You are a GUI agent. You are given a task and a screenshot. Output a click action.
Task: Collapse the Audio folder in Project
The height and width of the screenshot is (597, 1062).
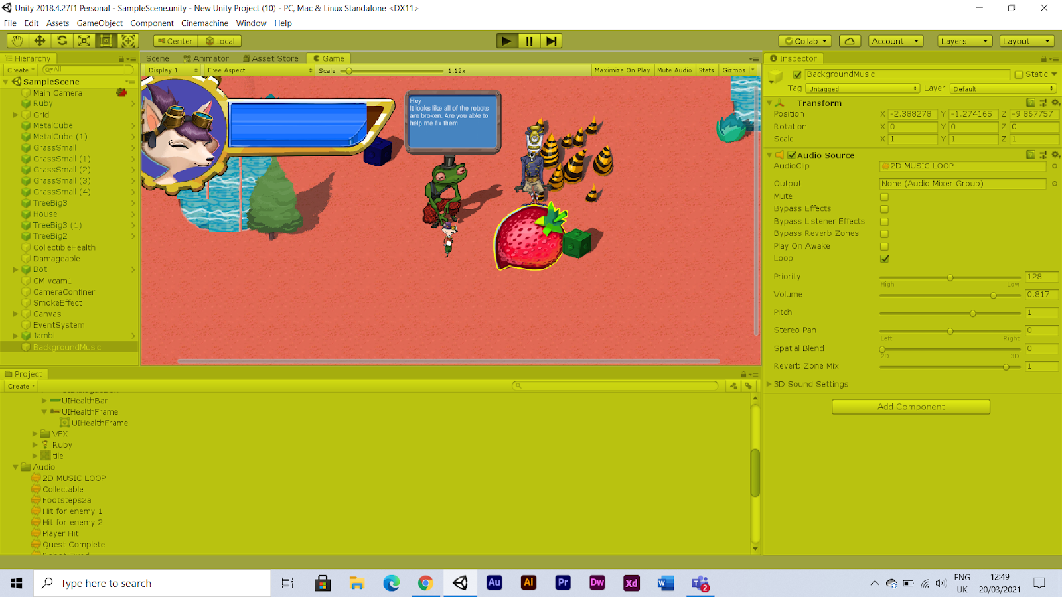tap(15, 467)
